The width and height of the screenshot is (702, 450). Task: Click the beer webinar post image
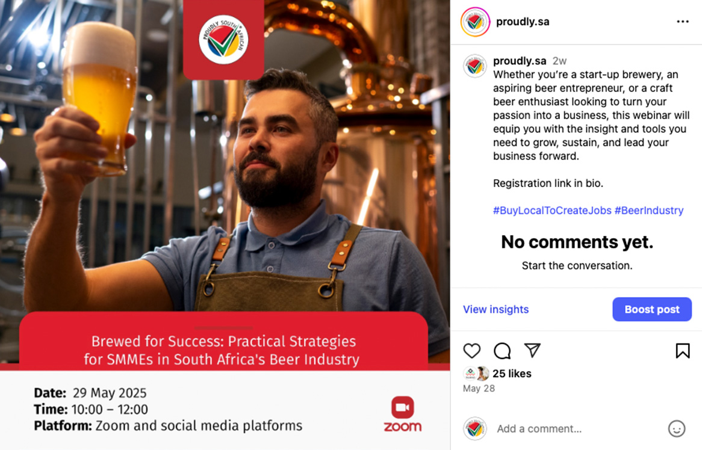click(x=225, y=225)
